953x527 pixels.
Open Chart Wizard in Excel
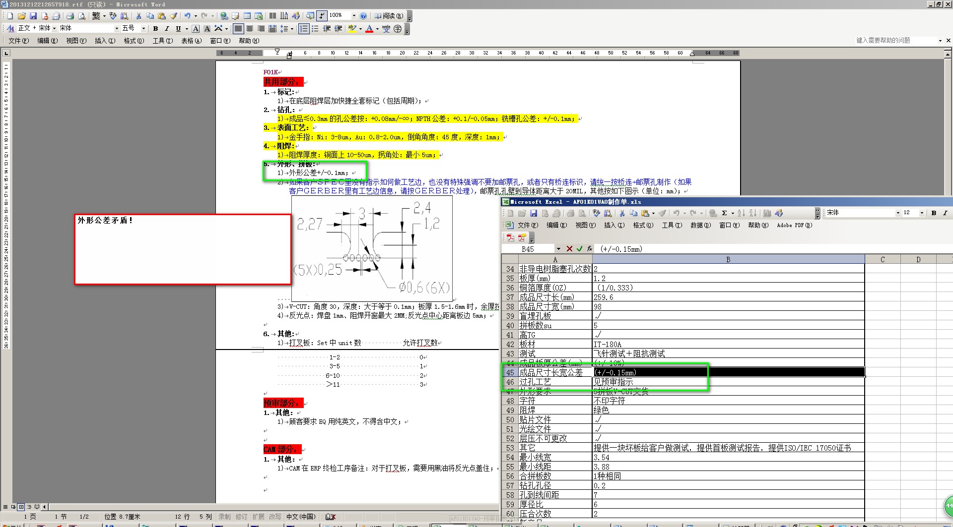pyautogui.click(x=767, y=213)
